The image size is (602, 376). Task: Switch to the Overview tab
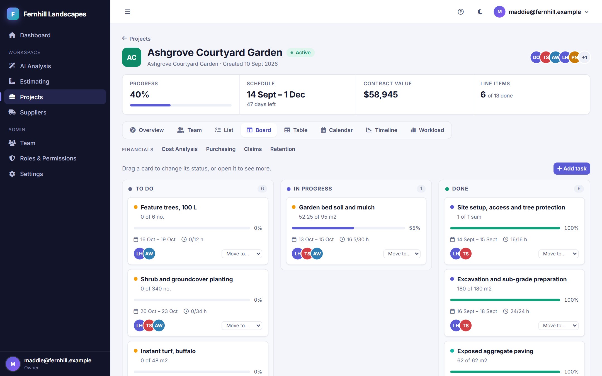[x=147, y=130]
